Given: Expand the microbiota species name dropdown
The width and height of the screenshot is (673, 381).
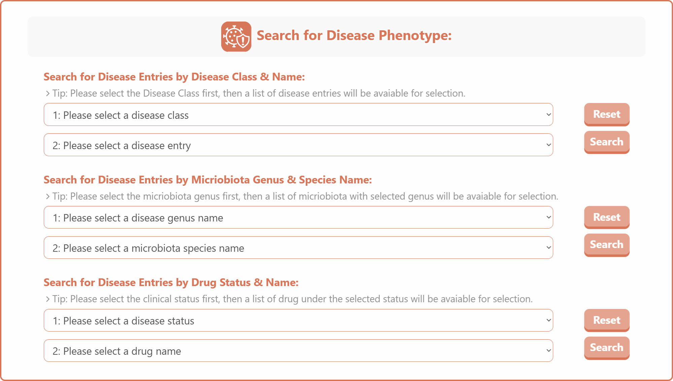Looking at the screenshot, I should (x=298, y=248).
